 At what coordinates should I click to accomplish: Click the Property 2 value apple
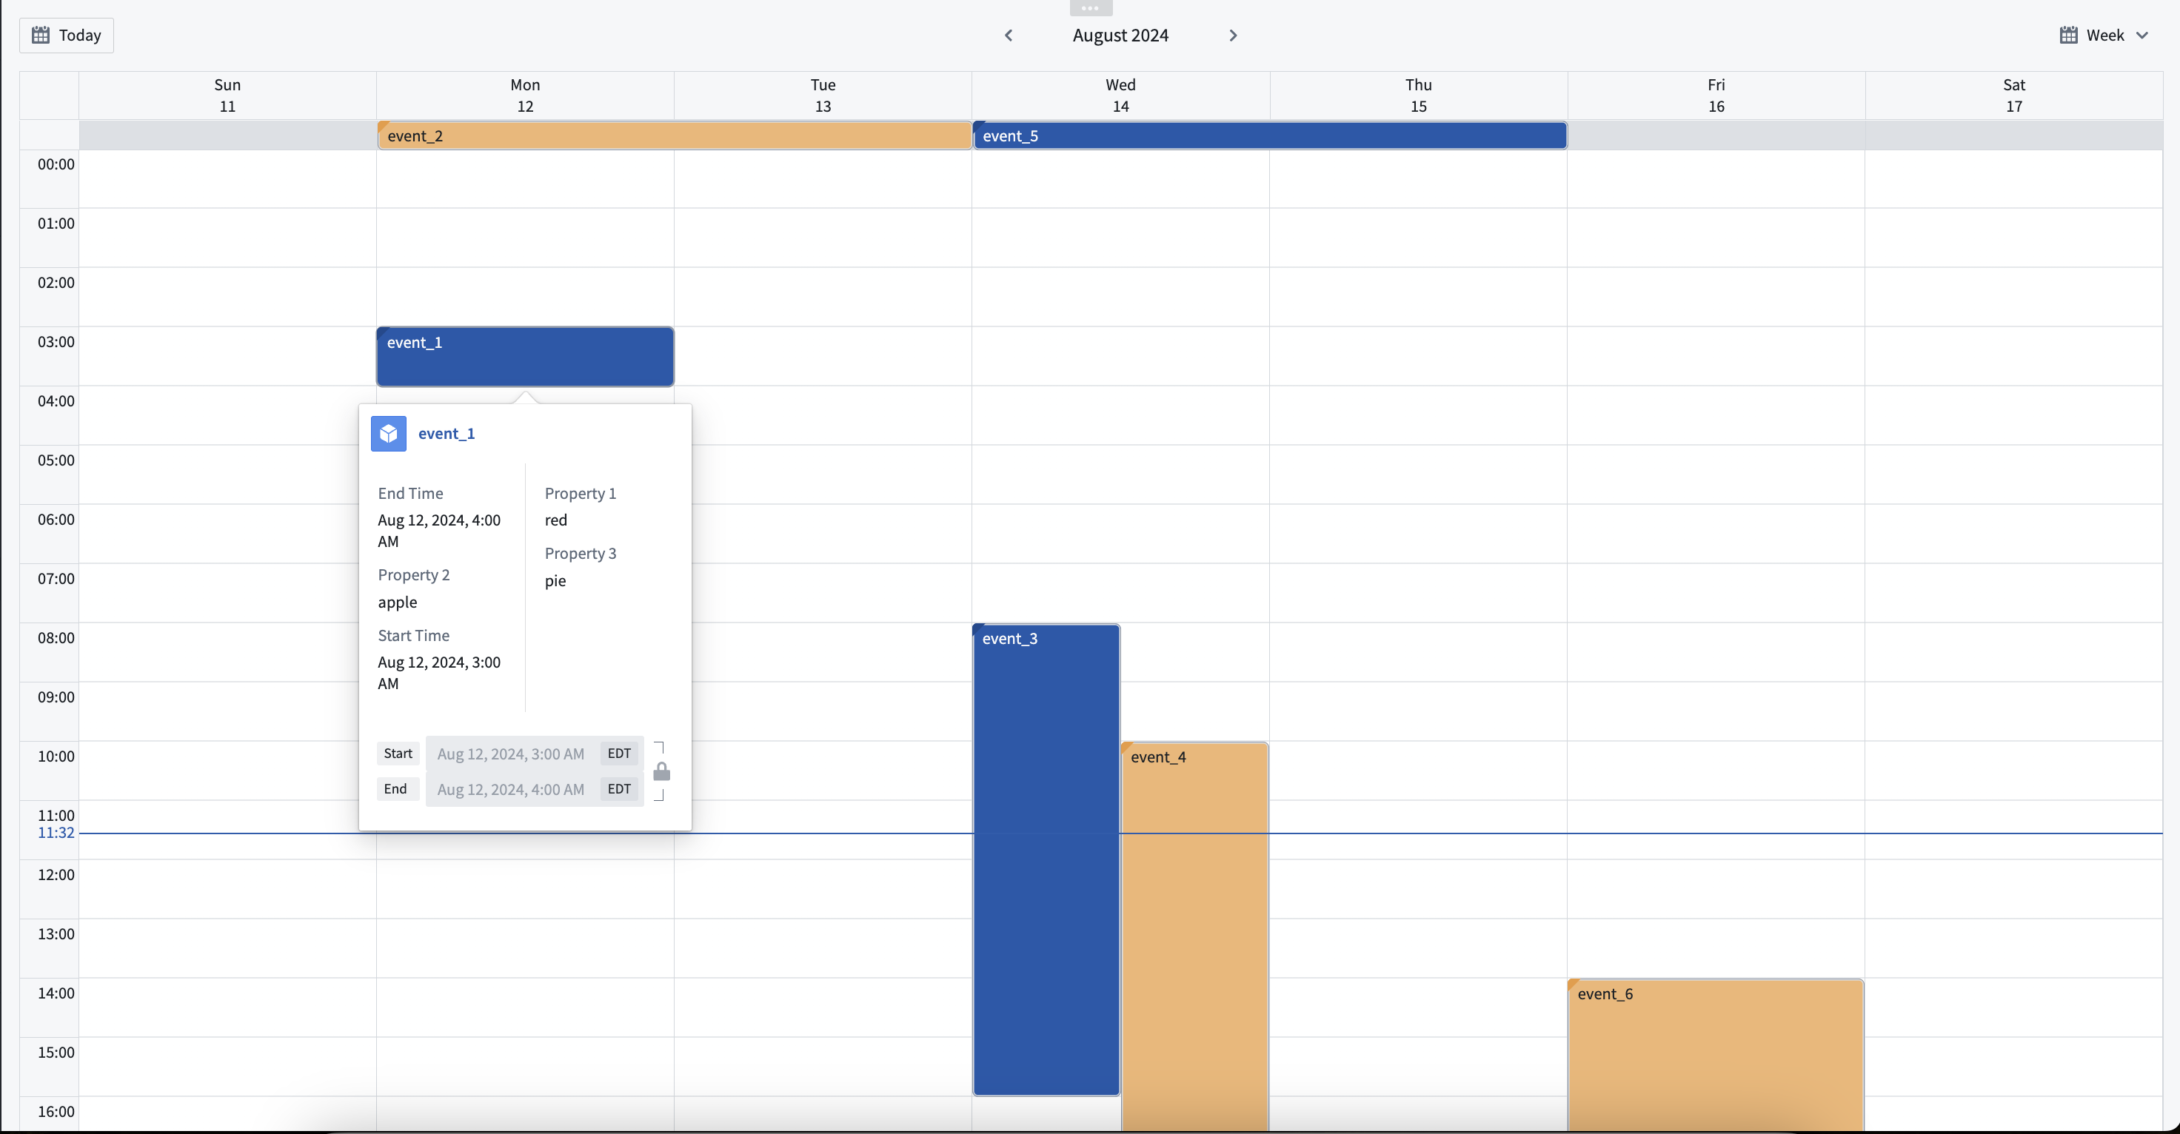click(x=397, y=602)
